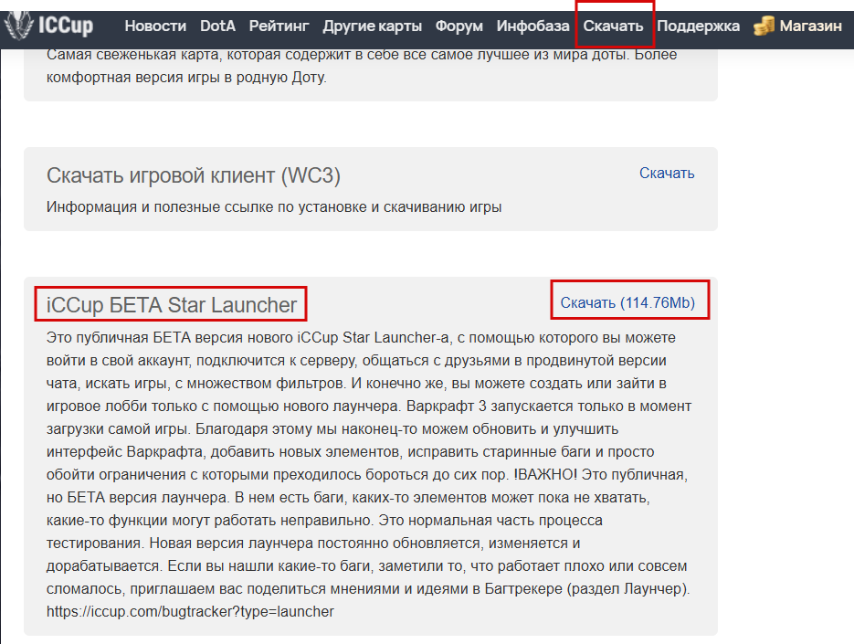Viewport: 854px width, 644px height.
Task: Open Инфобаза in the top menu
Action: tap(532, 26)
